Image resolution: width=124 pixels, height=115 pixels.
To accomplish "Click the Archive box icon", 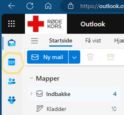I will coord(110,57).
